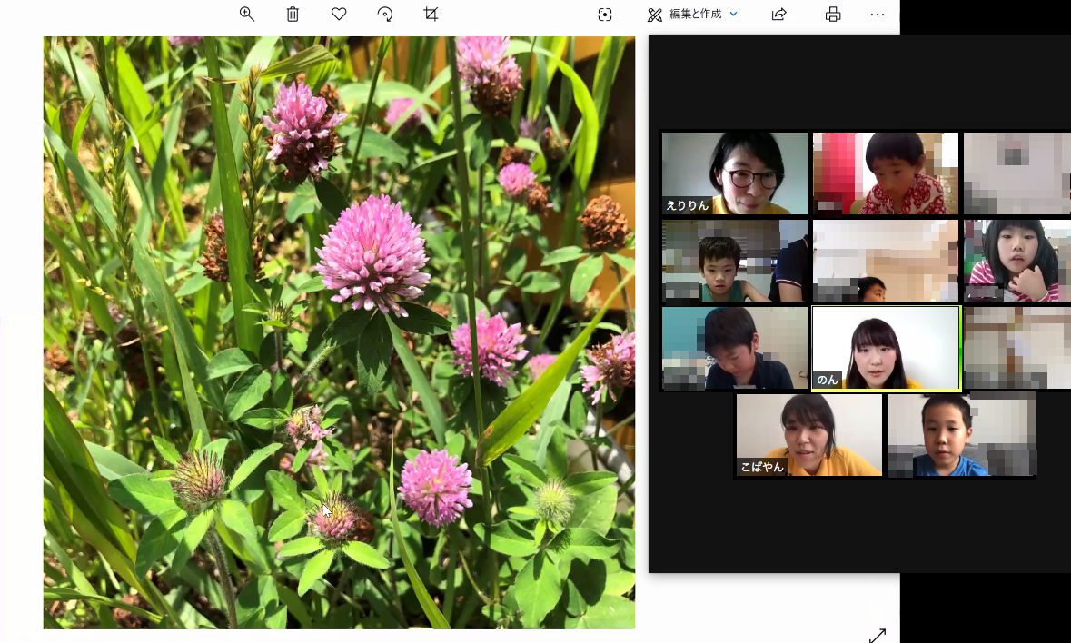
Task: Rotate the photo using the rotate icon
Action: pos(385,14)
